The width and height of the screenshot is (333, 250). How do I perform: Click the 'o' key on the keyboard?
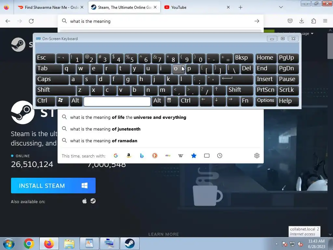tap(179, 69)
